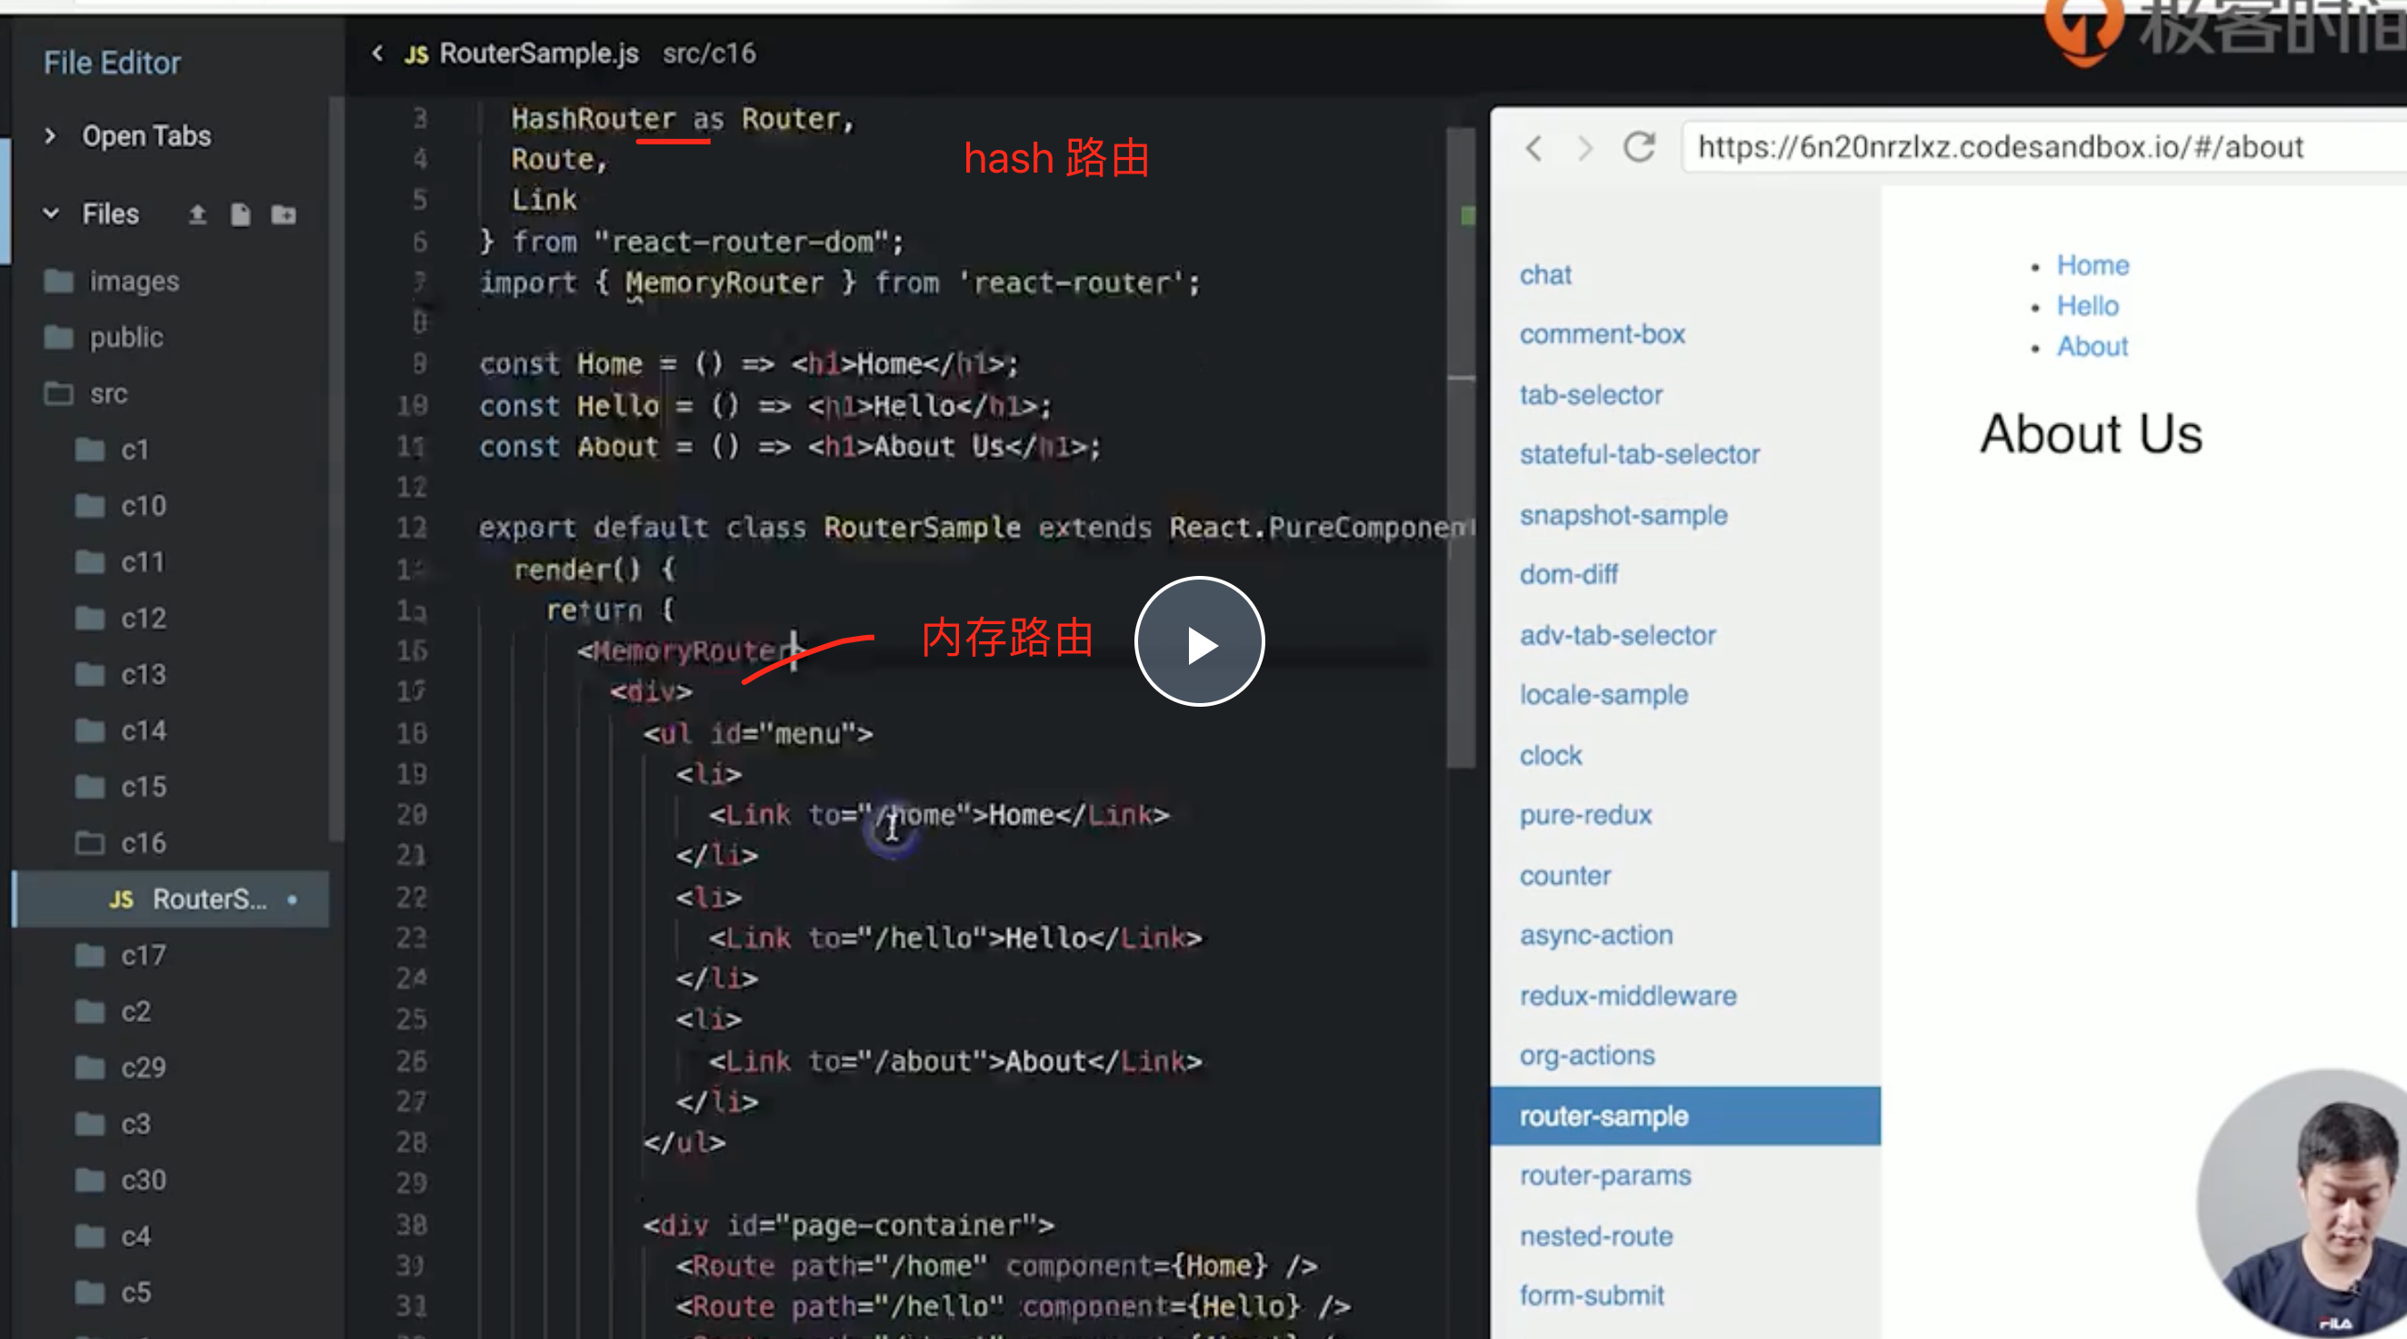This screenshot has width=2407, height=1339.
Task: Click the Home link in preview
Action: (x=2092, y=265)
